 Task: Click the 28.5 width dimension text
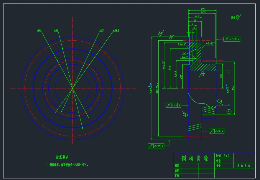click(x=203, y=12)
